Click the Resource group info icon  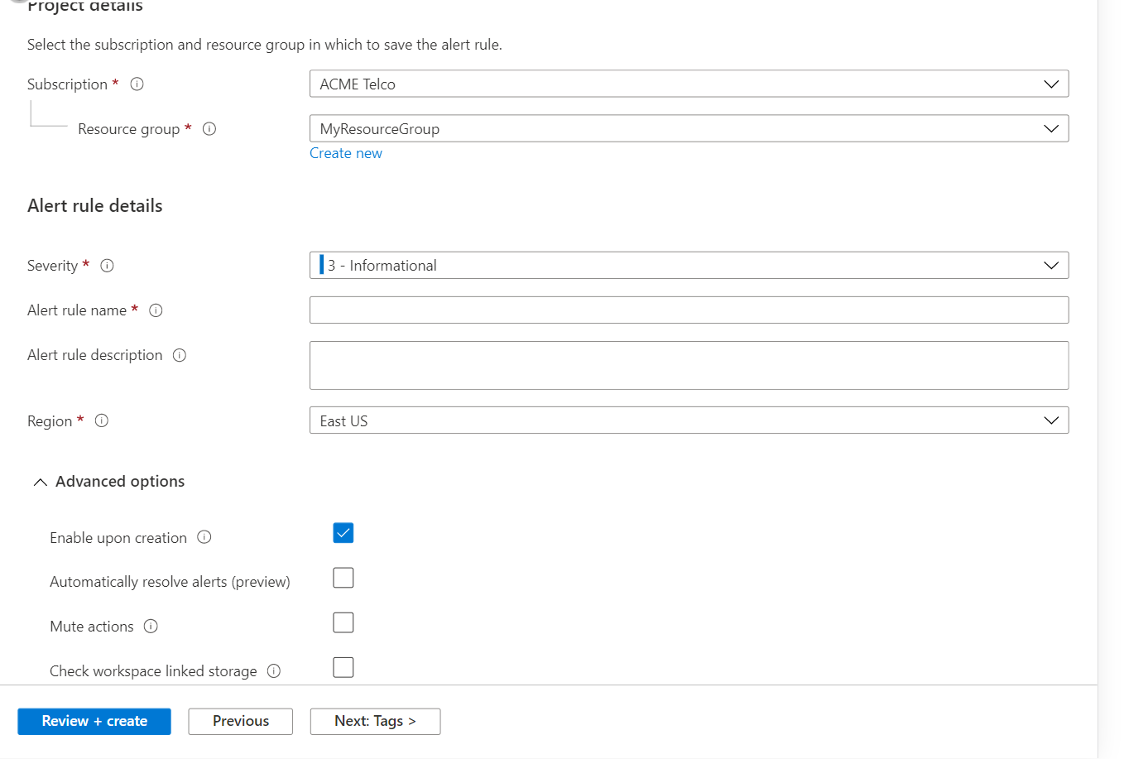(209, 128)
